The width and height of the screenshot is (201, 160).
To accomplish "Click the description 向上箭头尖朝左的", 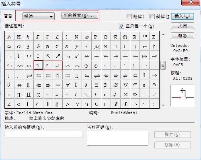I will pos(47,118).
